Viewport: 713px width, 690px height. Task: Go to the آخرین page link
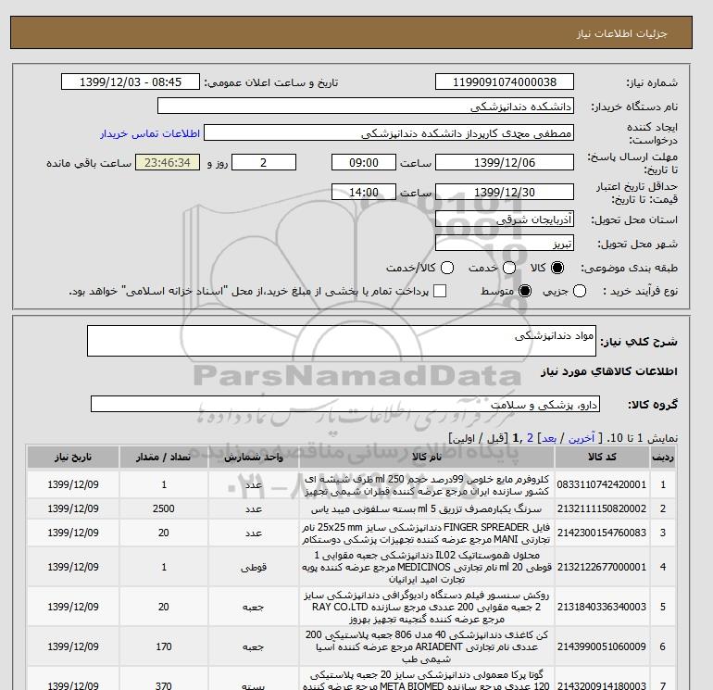[x=582, y=438]
